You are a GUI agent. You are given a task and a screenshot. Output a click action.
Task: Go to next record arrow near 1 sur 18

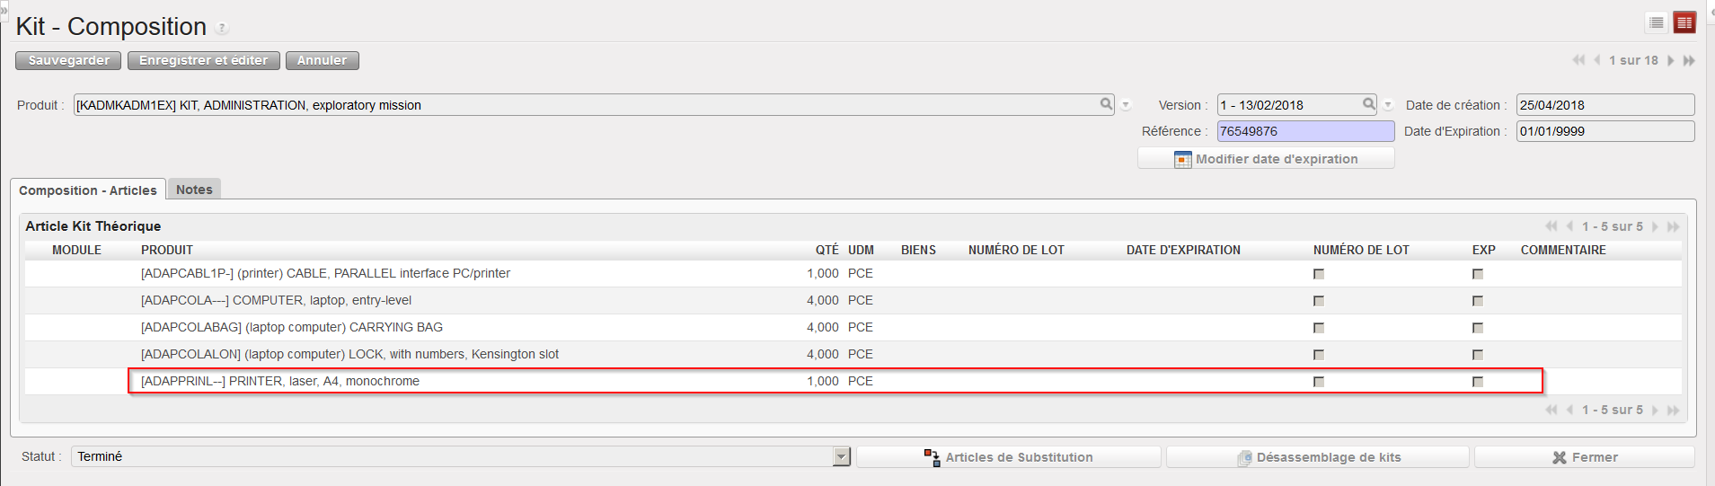(1670, 60)
